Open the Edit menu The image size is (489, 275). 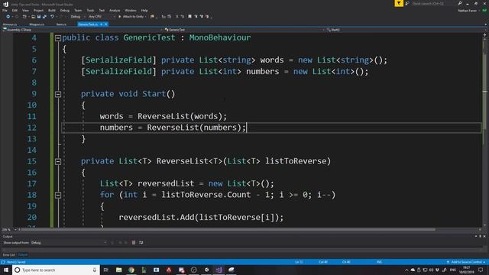15,10
